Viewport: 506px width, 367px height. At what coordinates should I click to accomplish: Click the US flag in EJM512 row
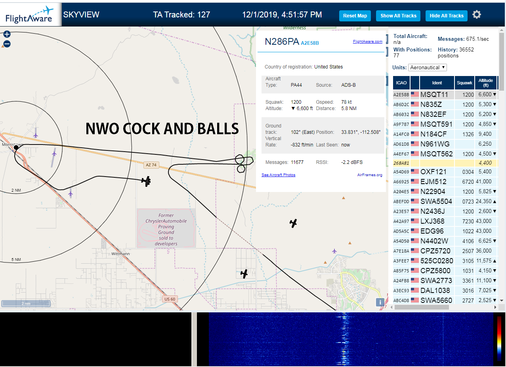(x=415, y=181)
